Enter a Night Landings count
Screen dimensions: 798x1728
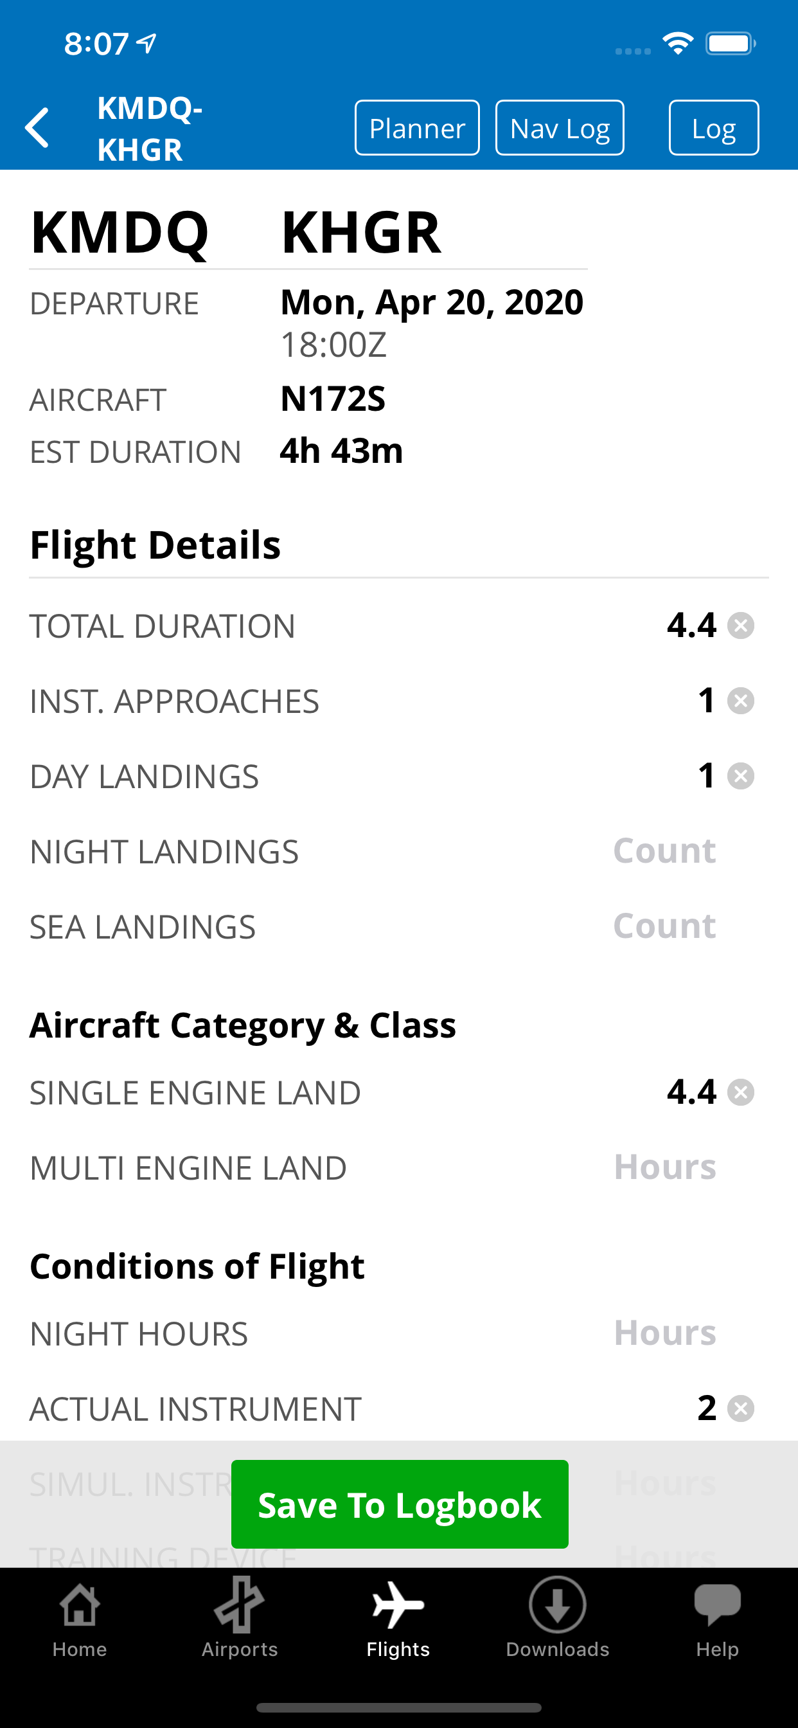point(664,851)
